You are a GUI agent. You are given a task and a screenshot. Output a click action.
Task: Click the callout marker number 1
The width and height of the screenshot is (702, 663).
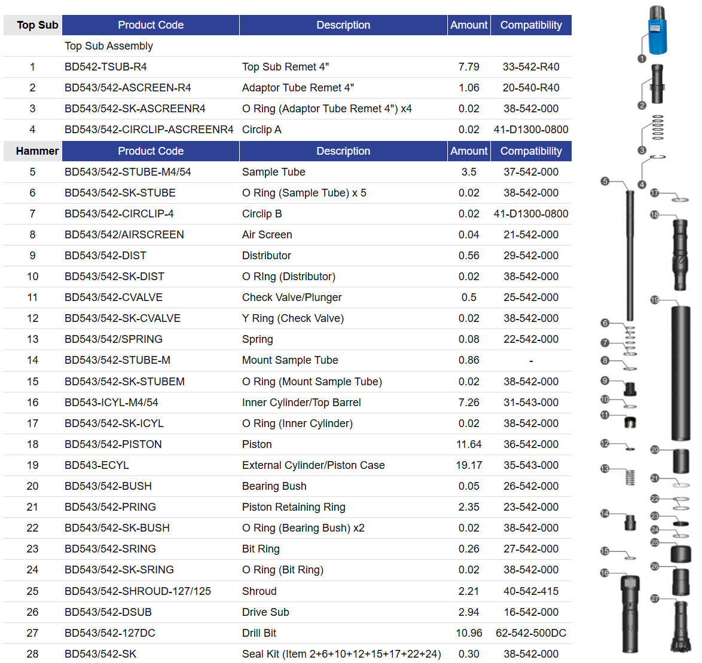(x=642, y=59)
